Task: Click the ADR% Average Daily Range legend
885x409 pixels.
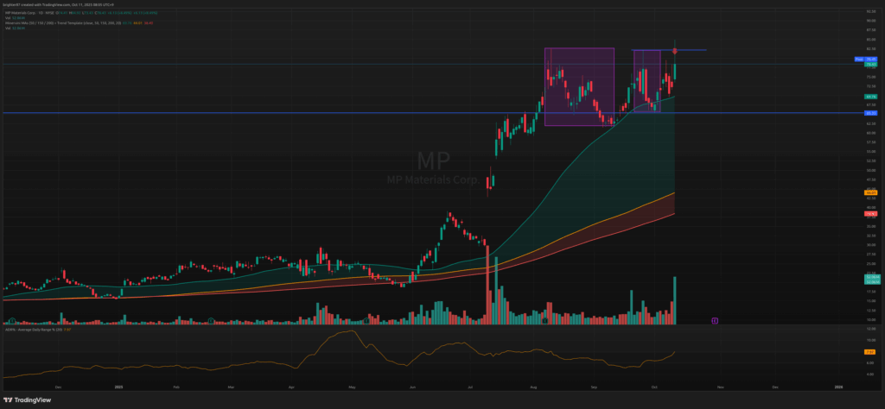Action: [x=35, y=330]
